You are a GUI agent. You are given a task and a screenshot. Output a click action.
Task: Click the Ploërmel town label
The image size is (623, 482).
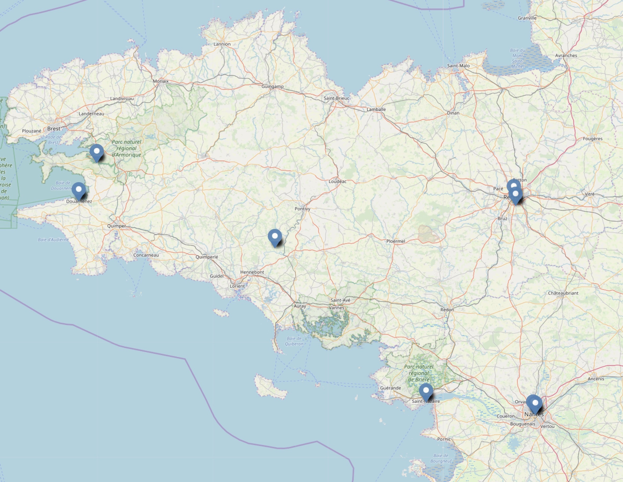click(395, 241)
